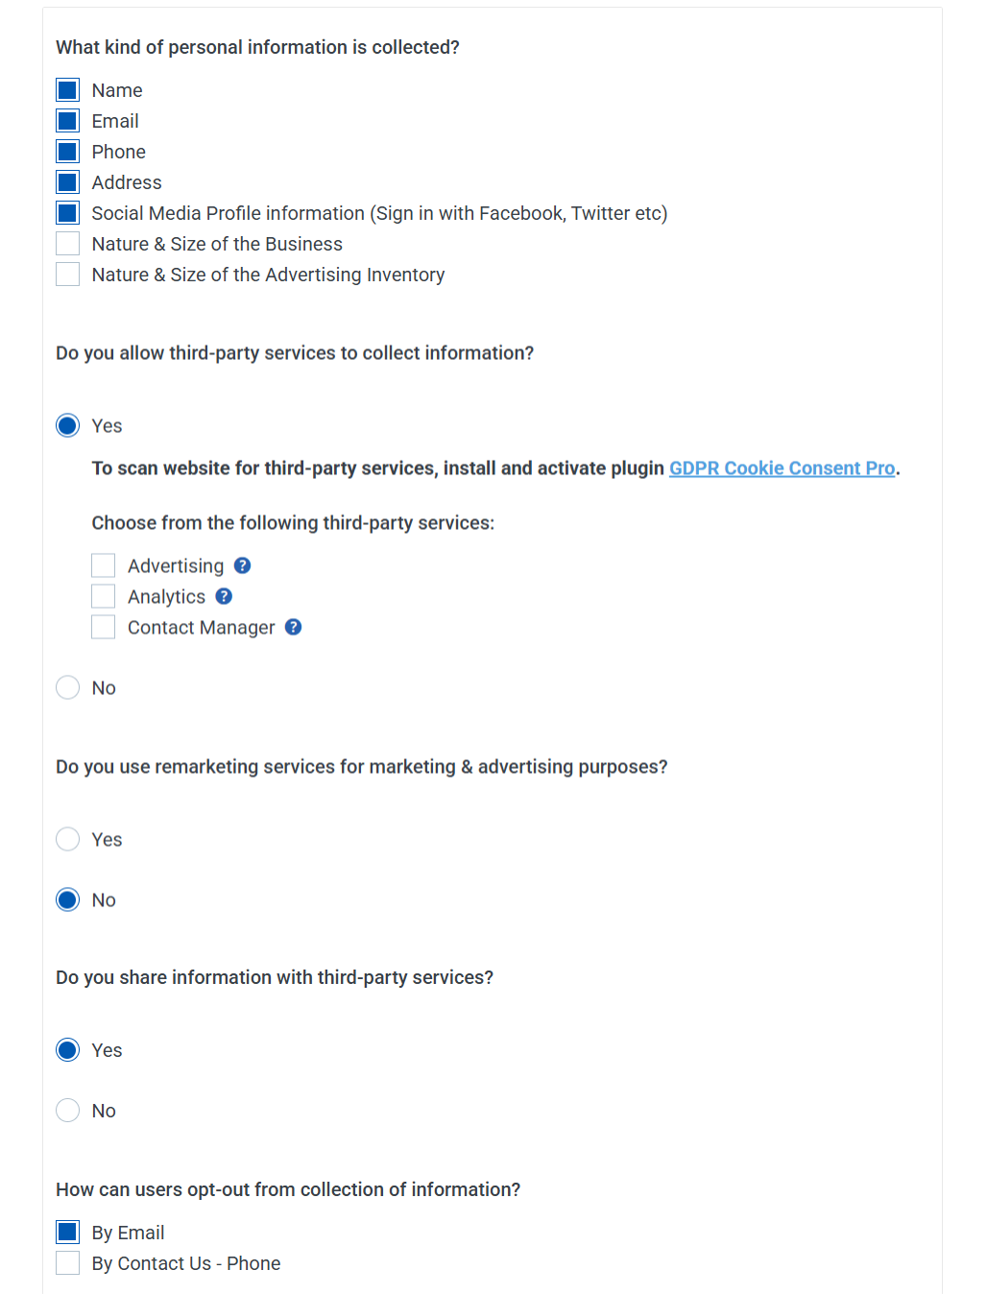
Task: Open the GDPR Cookie Consent Pro link
Action: 782,467
